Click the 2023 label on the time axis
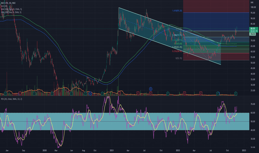The image size is (259, 153). (x=244, y=150)
